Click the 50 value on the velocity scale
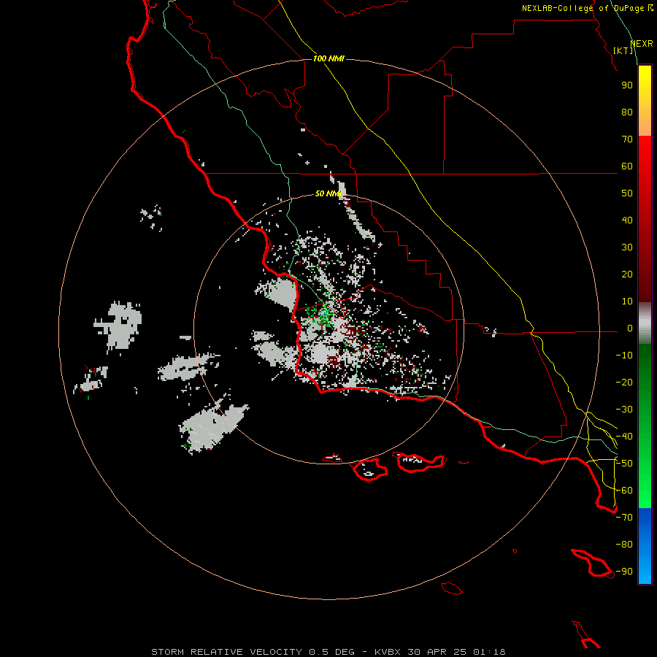Viewport: 657px width, 657px height. (627, 193)
